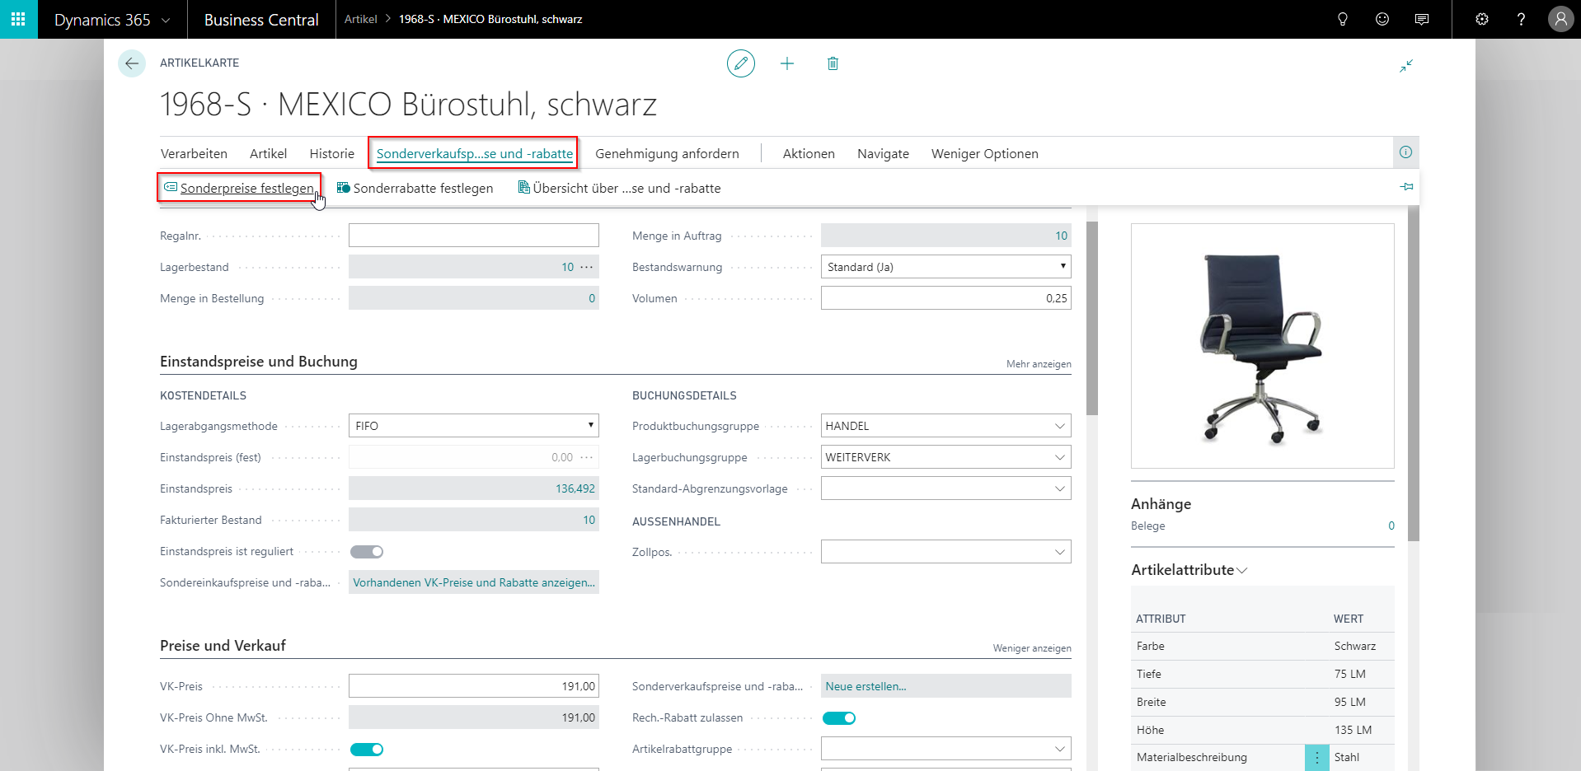Open the settings gear icon
Image resolution: width=1581 pixels, height=771 pixels.
pyautogui.click(x=1482, y=19)
